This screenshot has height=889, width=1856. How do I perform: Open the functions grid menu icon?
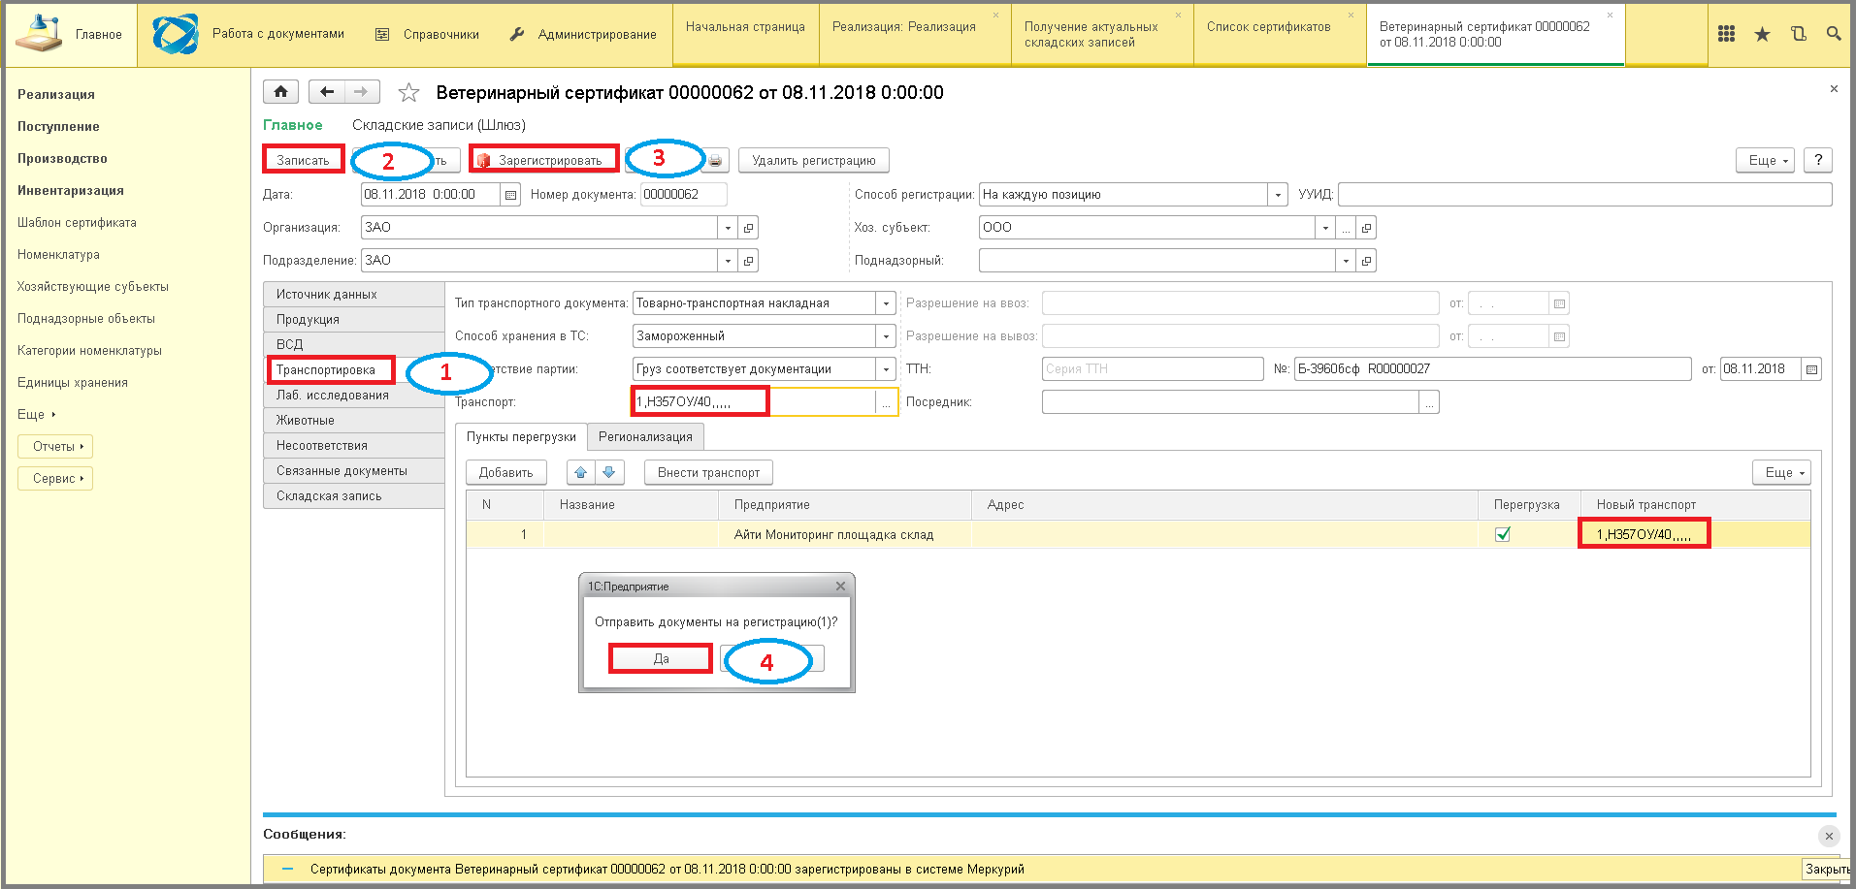click(1726, 34)
